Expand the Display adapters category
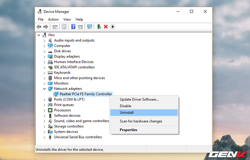This screenshot has width=250, height=160. [x=44, y=57]
